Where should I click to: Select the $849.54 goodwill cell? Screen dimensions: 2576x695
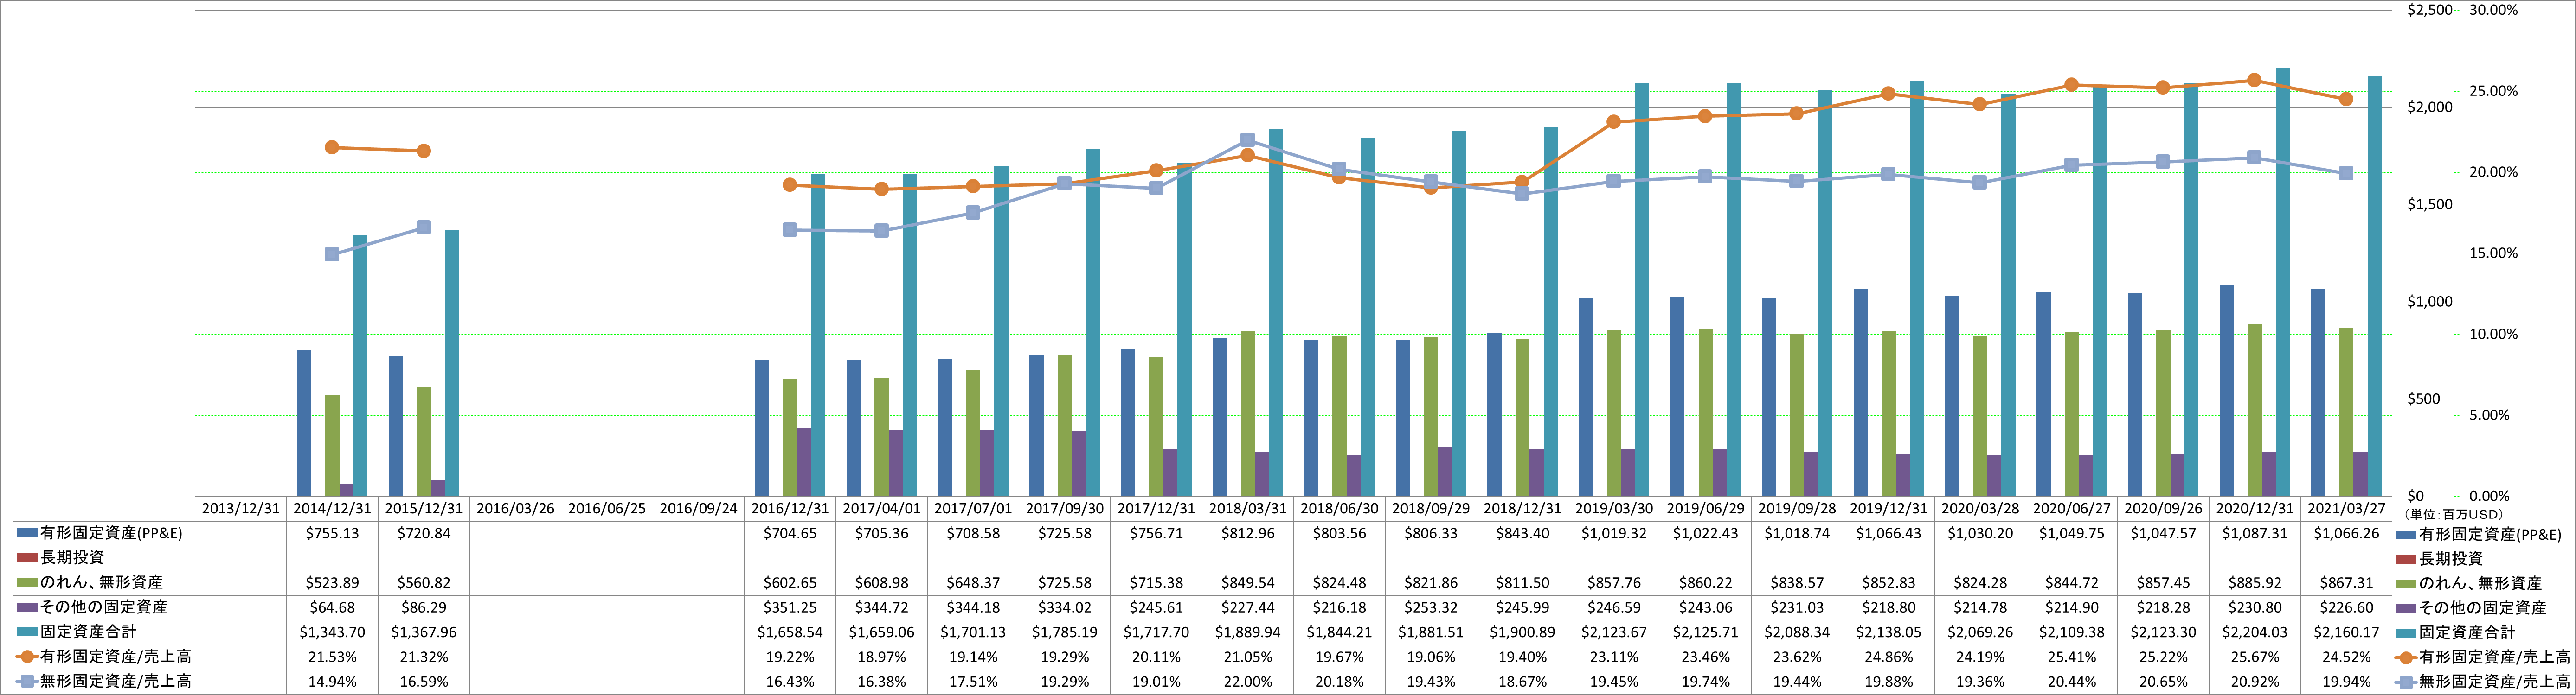click(1248, 583)
